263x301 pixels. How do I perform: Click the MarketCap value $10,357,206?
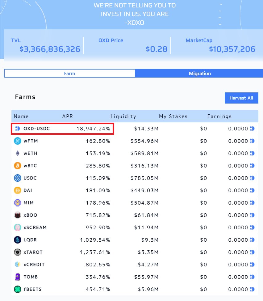(232, 49)
